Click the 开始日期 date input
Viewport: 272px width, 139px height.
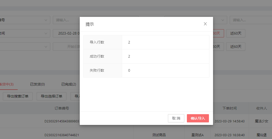tap(66, 47)
